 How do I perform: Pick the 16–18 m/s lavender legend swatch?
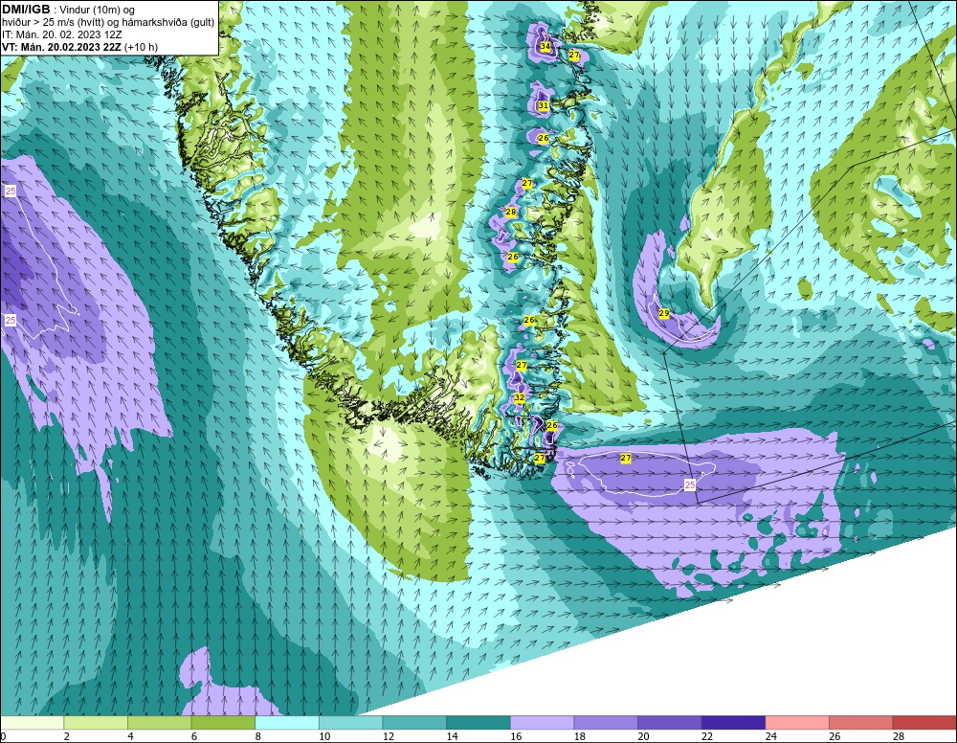point(542,723)
